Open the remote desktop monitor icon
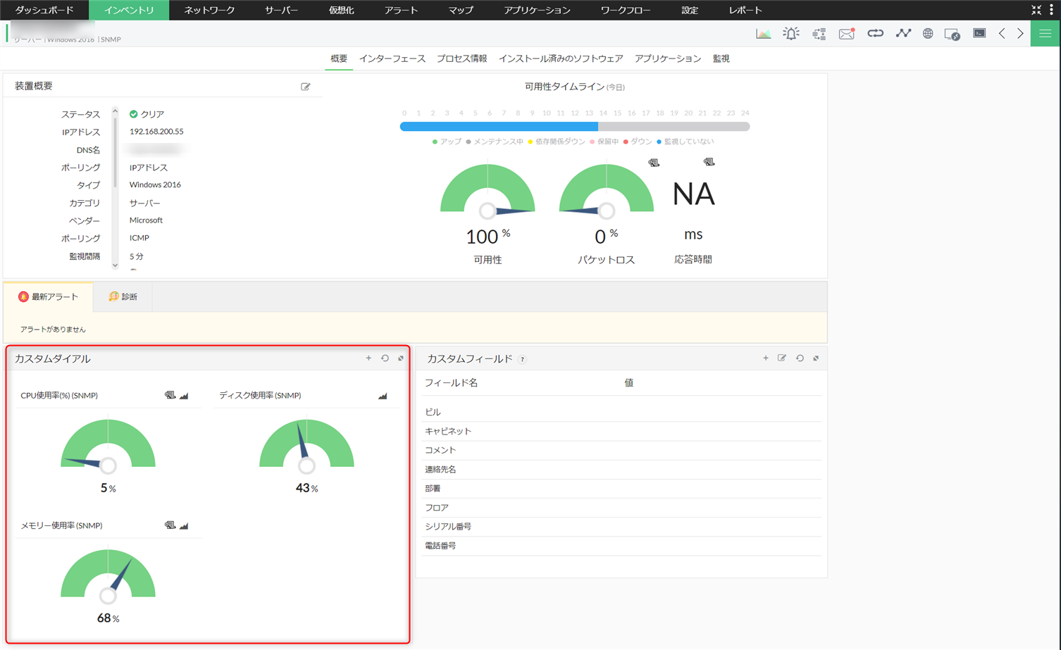Screen dimensions: 1061x650 pos(952,34)
